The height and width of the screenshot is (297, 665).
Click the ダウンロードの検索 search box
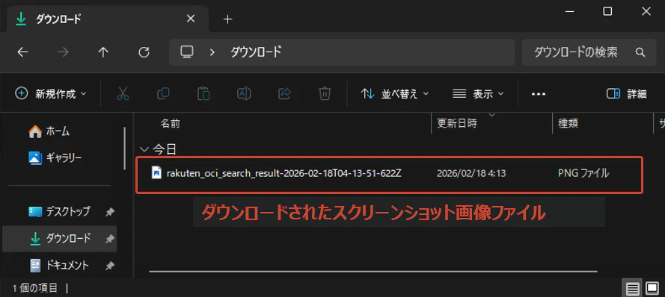coord(589,52)
